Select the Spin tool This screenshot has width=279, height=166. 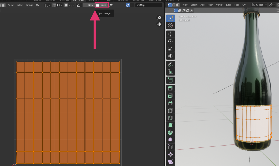click(x=171, y=132)
